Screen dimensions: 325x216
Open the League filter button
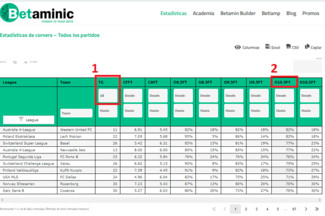pos(29,120)
